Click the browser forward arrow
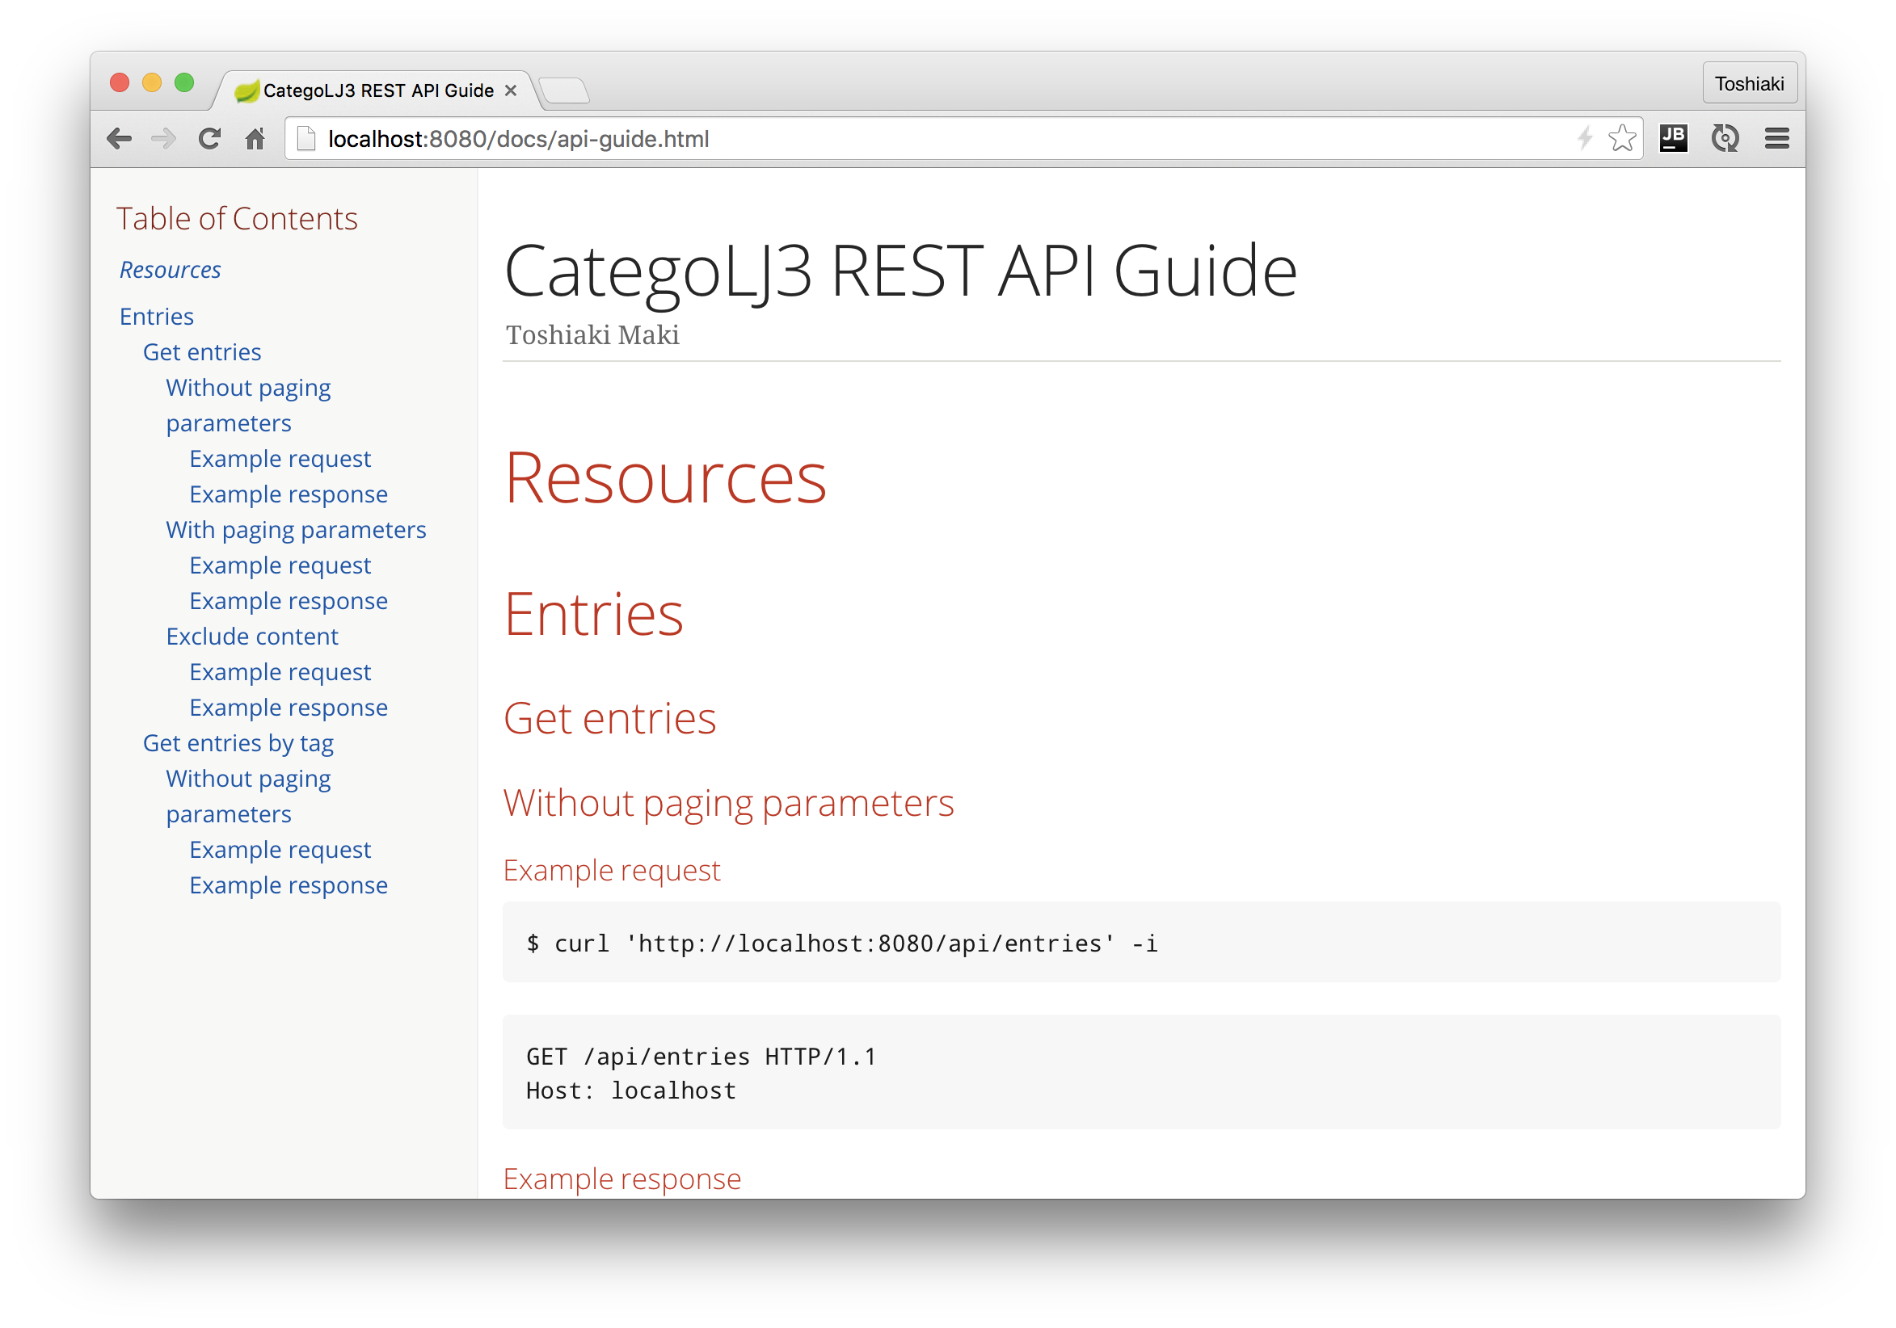 point(164,139)
